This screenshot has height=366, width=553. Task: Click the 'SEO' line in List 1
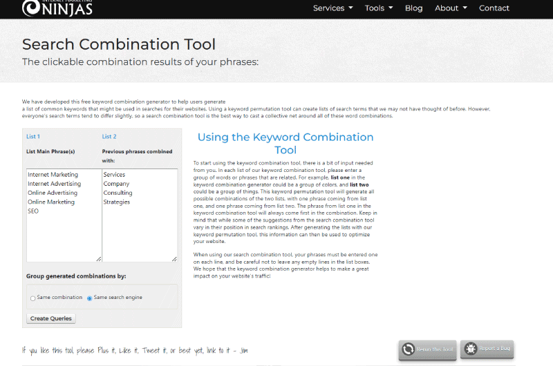pyautogui.click(x=33, y=211)
